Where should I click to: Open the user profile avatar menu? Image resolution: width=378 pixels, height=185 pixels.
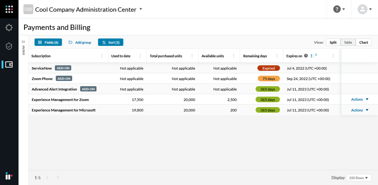coord(365,9)
